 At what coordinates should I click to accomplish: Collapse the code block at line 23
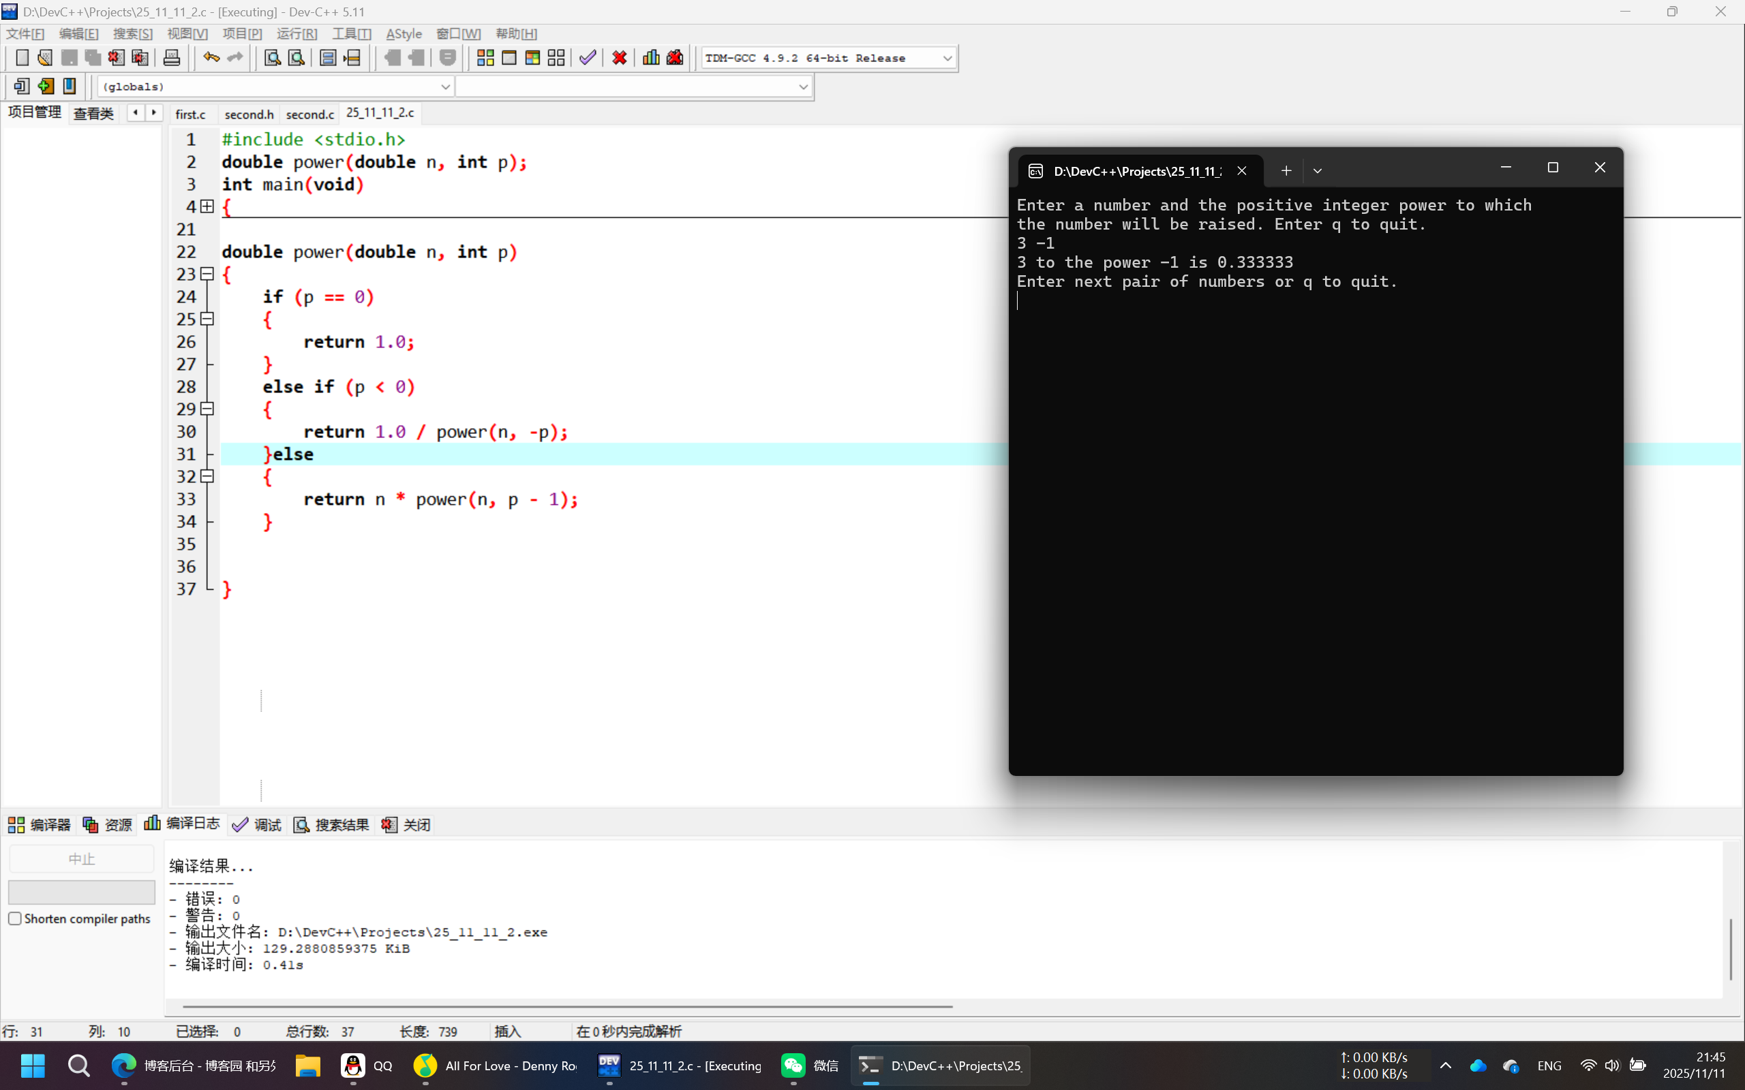pyautogui.click(x=208, y=274)
